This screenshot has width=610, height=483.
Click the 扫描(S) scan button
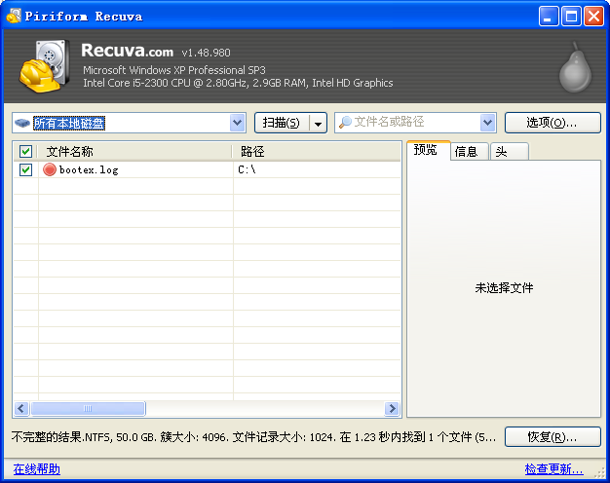point(282,123)
